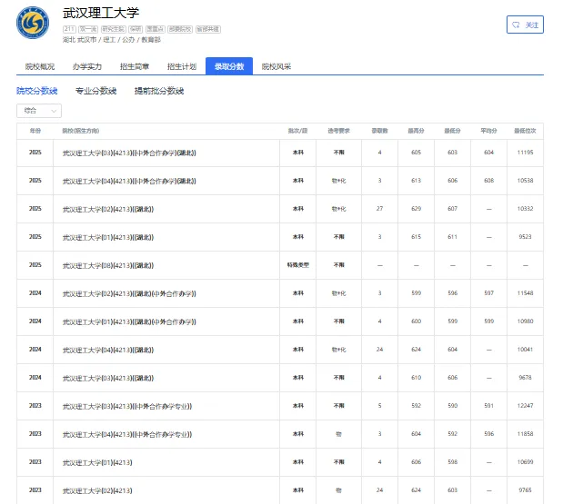The height and width of the screenshot is (504, 573).
Task: Click the admitted count 27 cell
Action: tap(379, 208)
